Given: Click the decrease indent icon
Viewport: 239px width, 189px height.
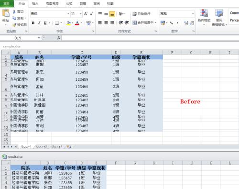Looking at the screenshot, I should click(x=120, y=22).
